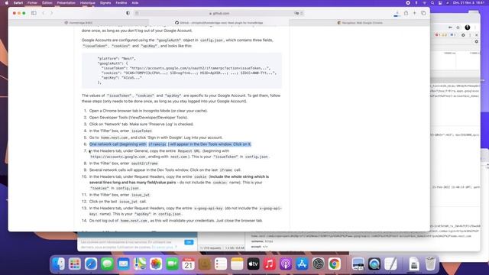Add a new Safari tab

(414, 13)
